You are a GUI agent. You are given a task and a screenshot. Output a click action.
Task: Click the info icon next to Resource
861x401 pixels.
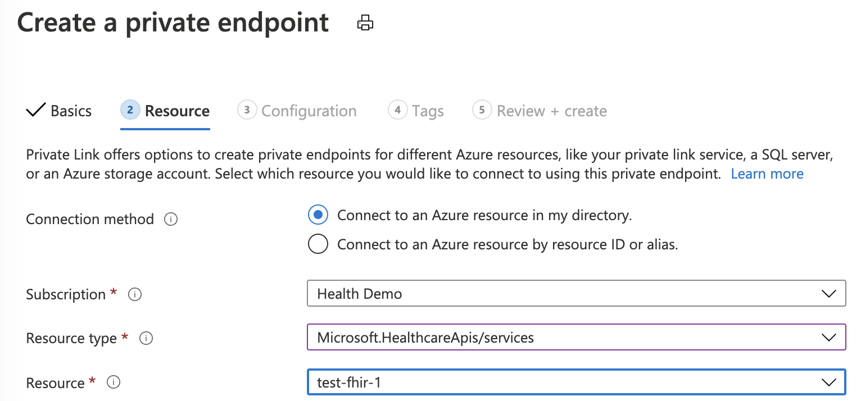click(114, 382)
